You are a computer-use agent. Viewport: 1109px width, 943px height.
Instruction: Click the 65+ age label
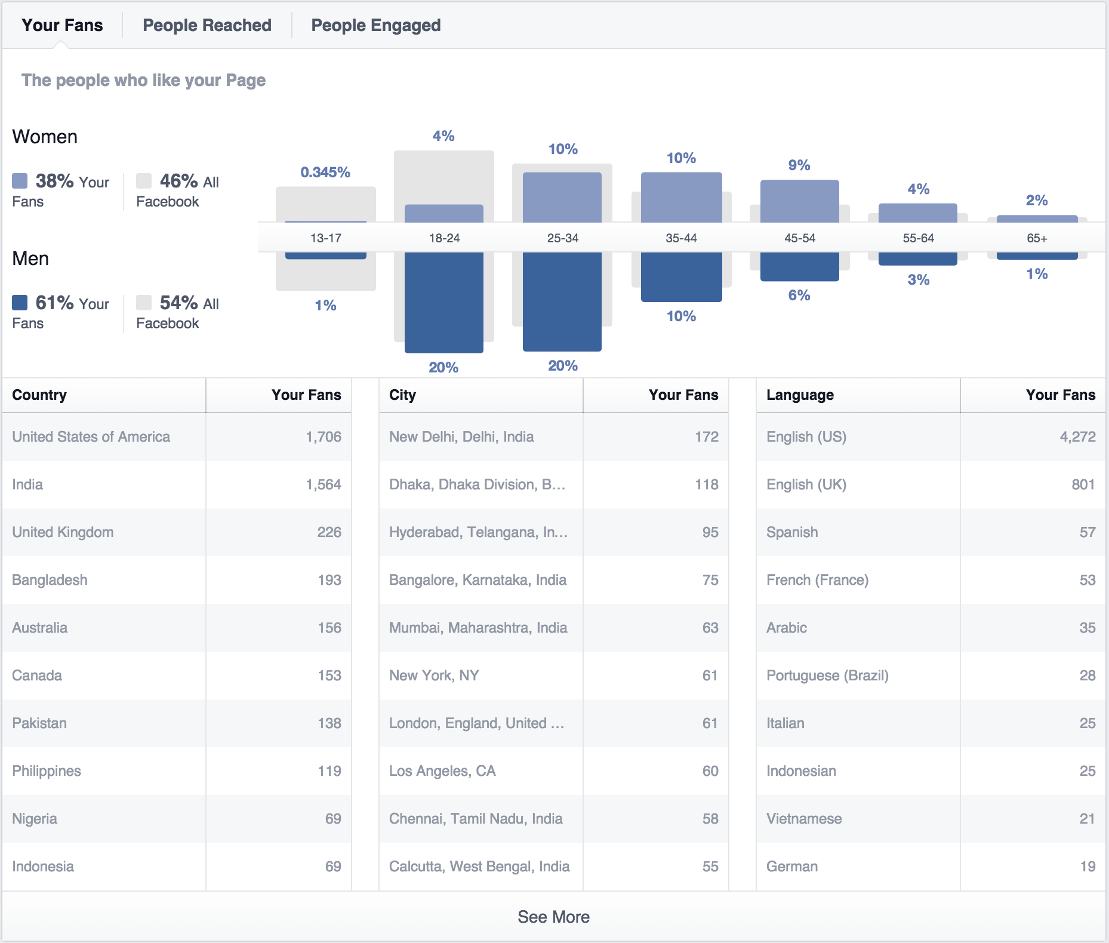(1037, 238)
